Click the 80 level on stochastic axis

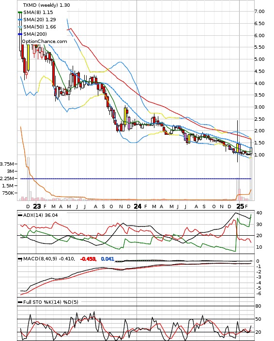258,306
